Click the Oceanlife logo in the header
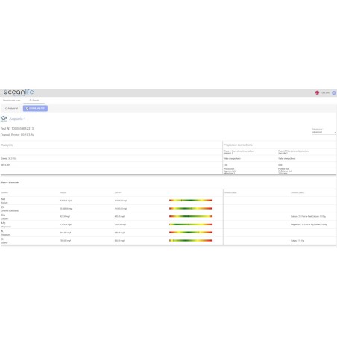This screenshot has height=337, width=337. [x=19, y=92]
